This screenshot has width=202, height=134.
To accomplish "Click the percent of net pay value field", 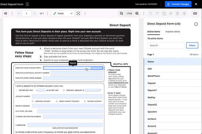I will [x=42, y=90].
